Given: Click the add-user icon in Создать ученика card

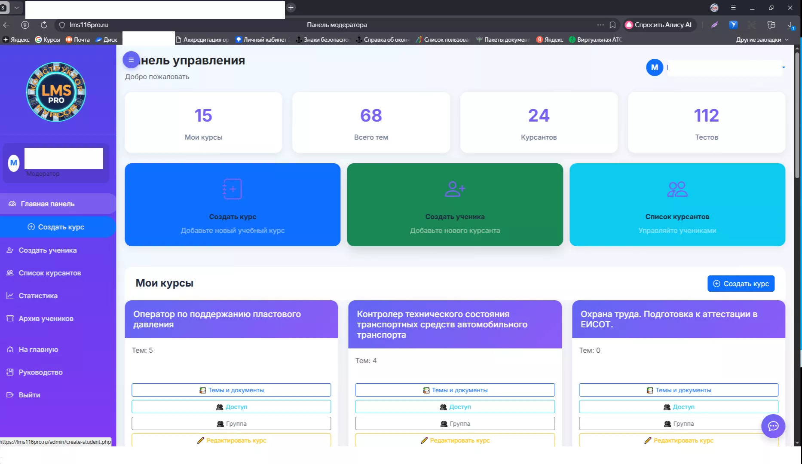Looking at the screenshot, I should [x=455, y=189].
